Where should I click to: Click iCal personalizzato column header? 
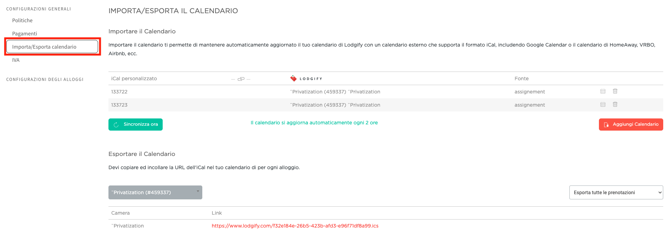coord(134,78)
